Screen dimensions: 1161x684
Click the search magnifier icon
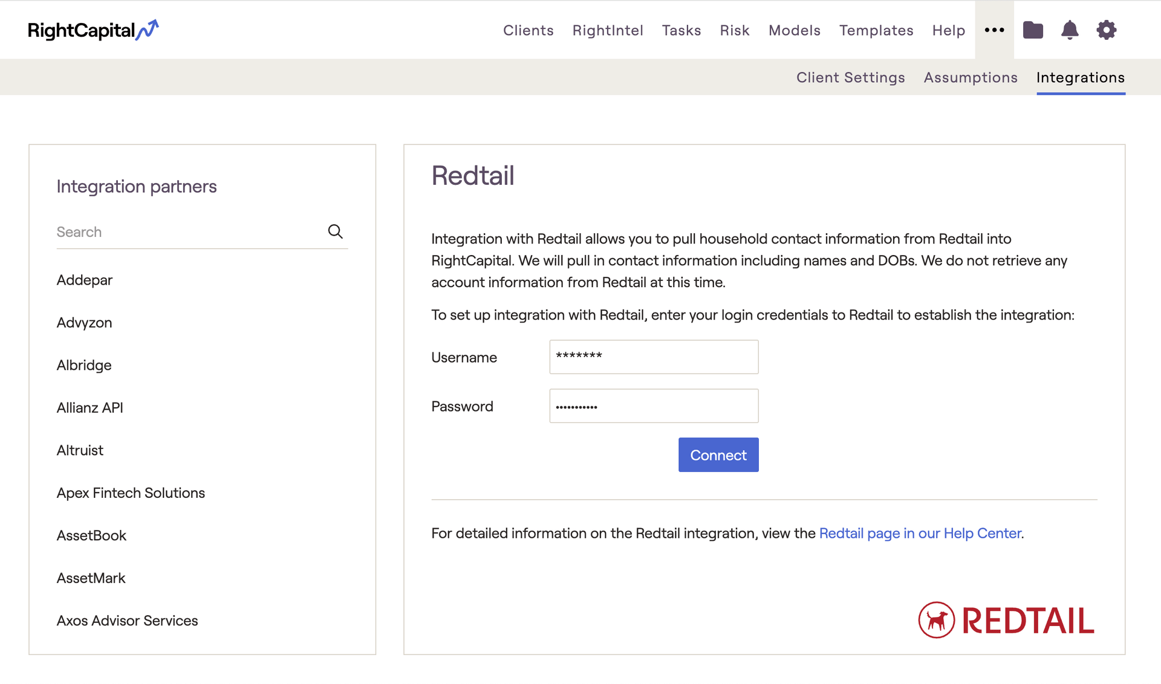click(335, 231)
